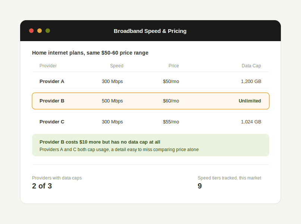
Task: Click the Provider B costs $10 more callout headline
Action: (100, 142)
